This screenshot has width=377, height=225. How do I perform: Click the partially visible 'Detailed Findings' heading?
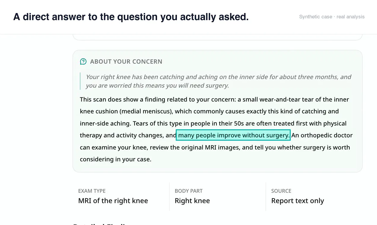pos(100,224)
